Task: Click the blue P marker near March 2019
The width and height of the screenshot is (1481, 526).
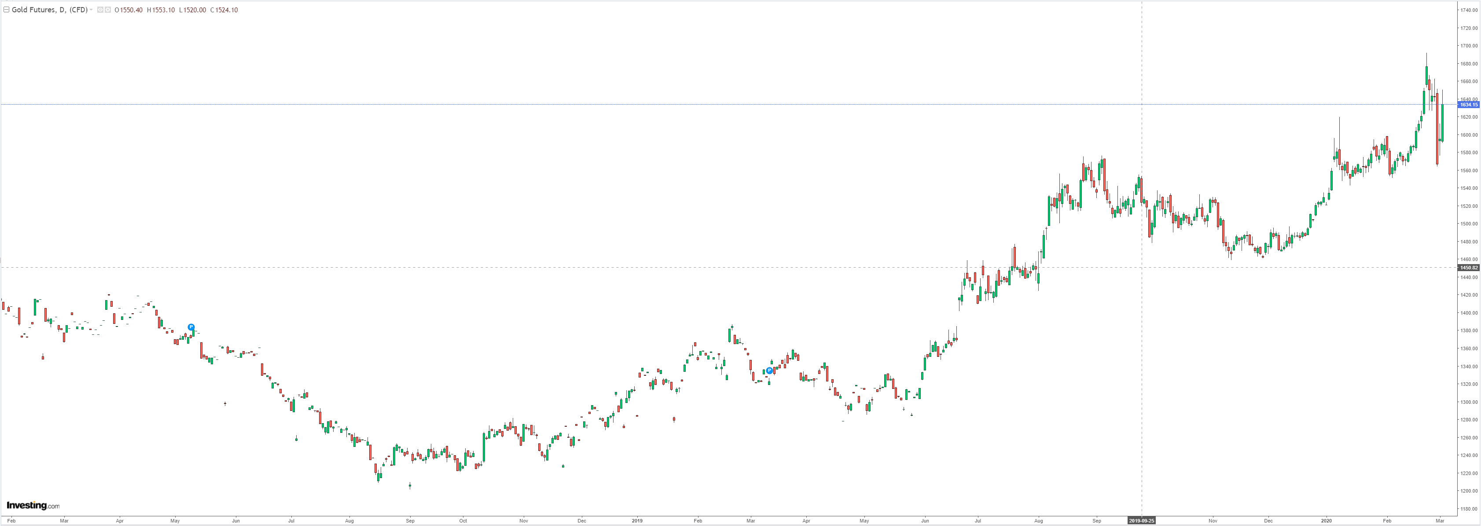Action: tap(769, 371)
